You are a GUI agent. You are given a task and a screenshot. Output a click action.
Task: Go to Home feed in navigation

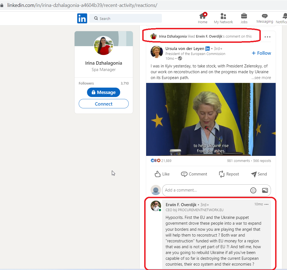point(203,18)
